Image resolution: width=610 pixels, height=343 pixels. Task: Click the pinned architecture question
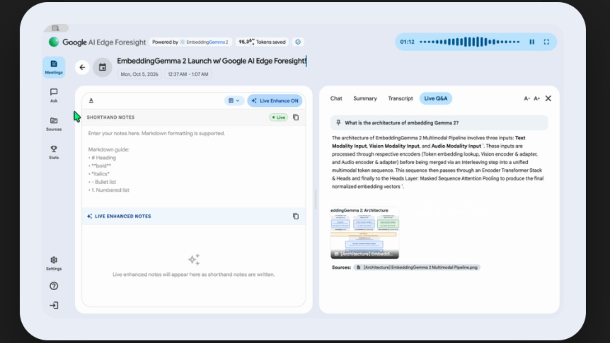click(439, 123)
